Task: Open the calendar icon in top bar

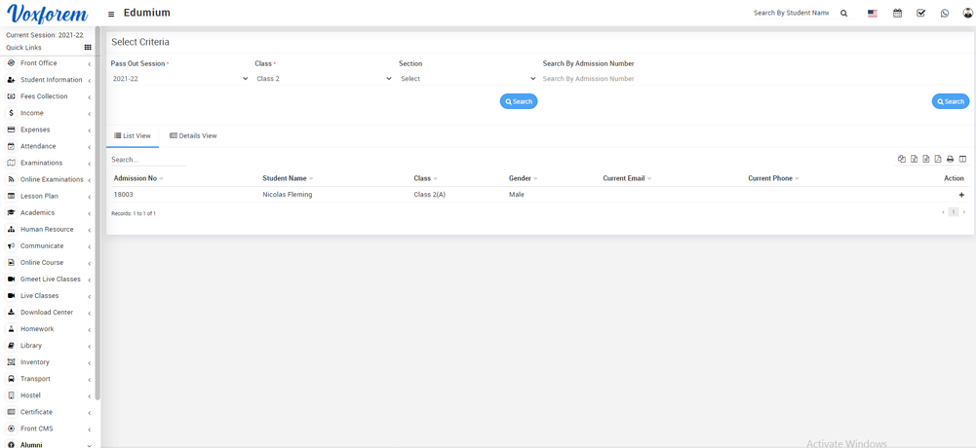Action: [x=897, y=14]
